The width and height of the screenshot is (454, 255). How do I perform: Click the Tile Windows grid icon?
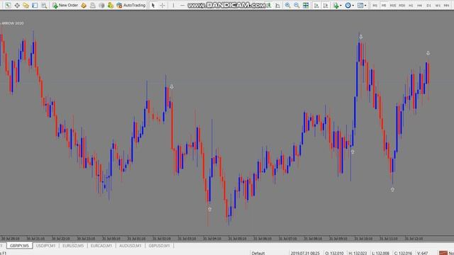click(306, 5)
